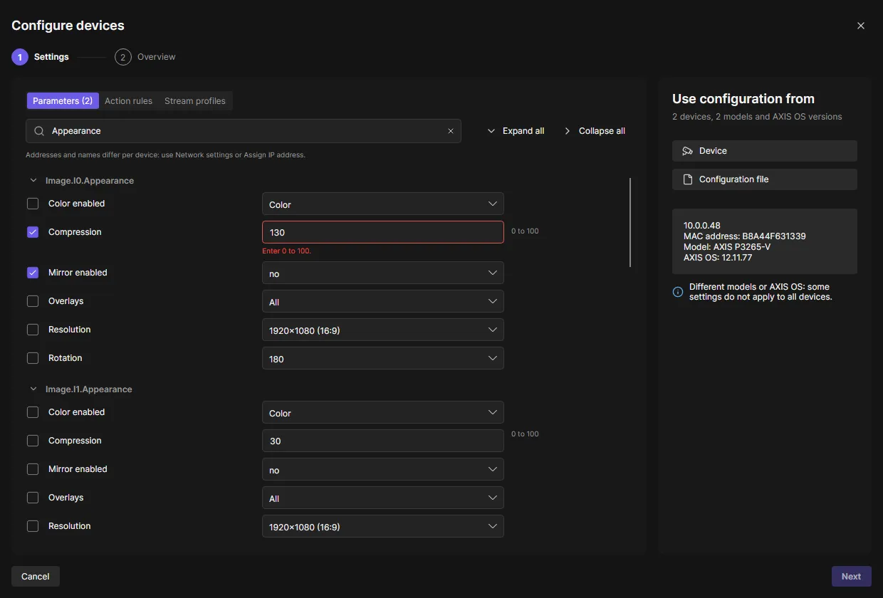
Task: Close the Configure devices dialog
Action: (861, 26)
